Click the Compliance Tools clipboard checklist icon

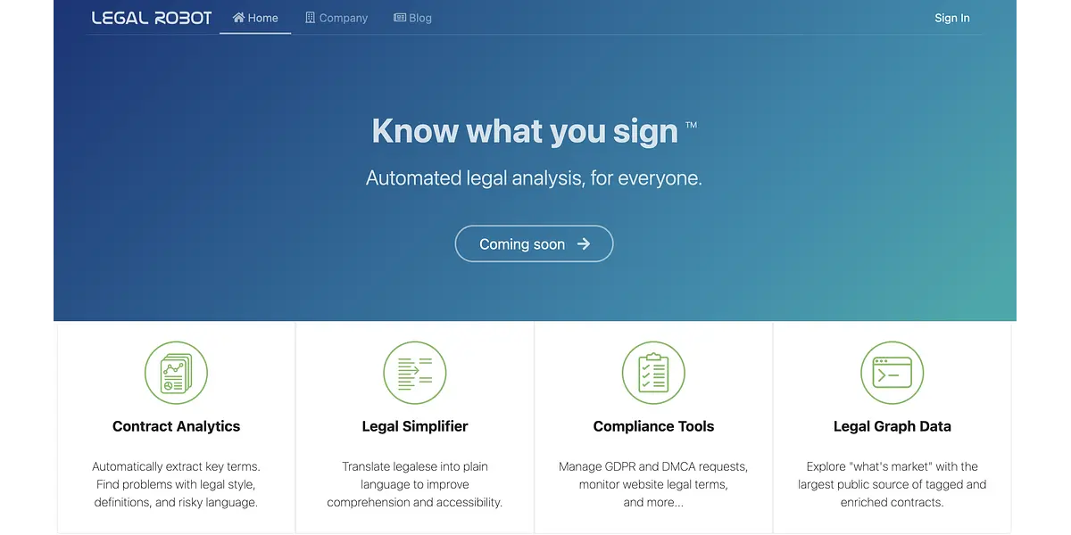coord(653,373)
